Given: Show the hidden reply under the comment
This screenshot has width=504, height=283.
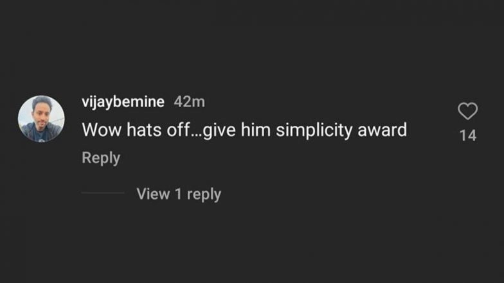Looking at the screenshot, I should point(179,194).
